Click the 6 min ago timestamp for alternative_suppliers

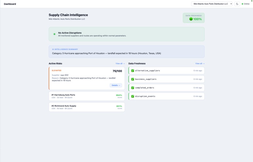(x=198, y=71)
